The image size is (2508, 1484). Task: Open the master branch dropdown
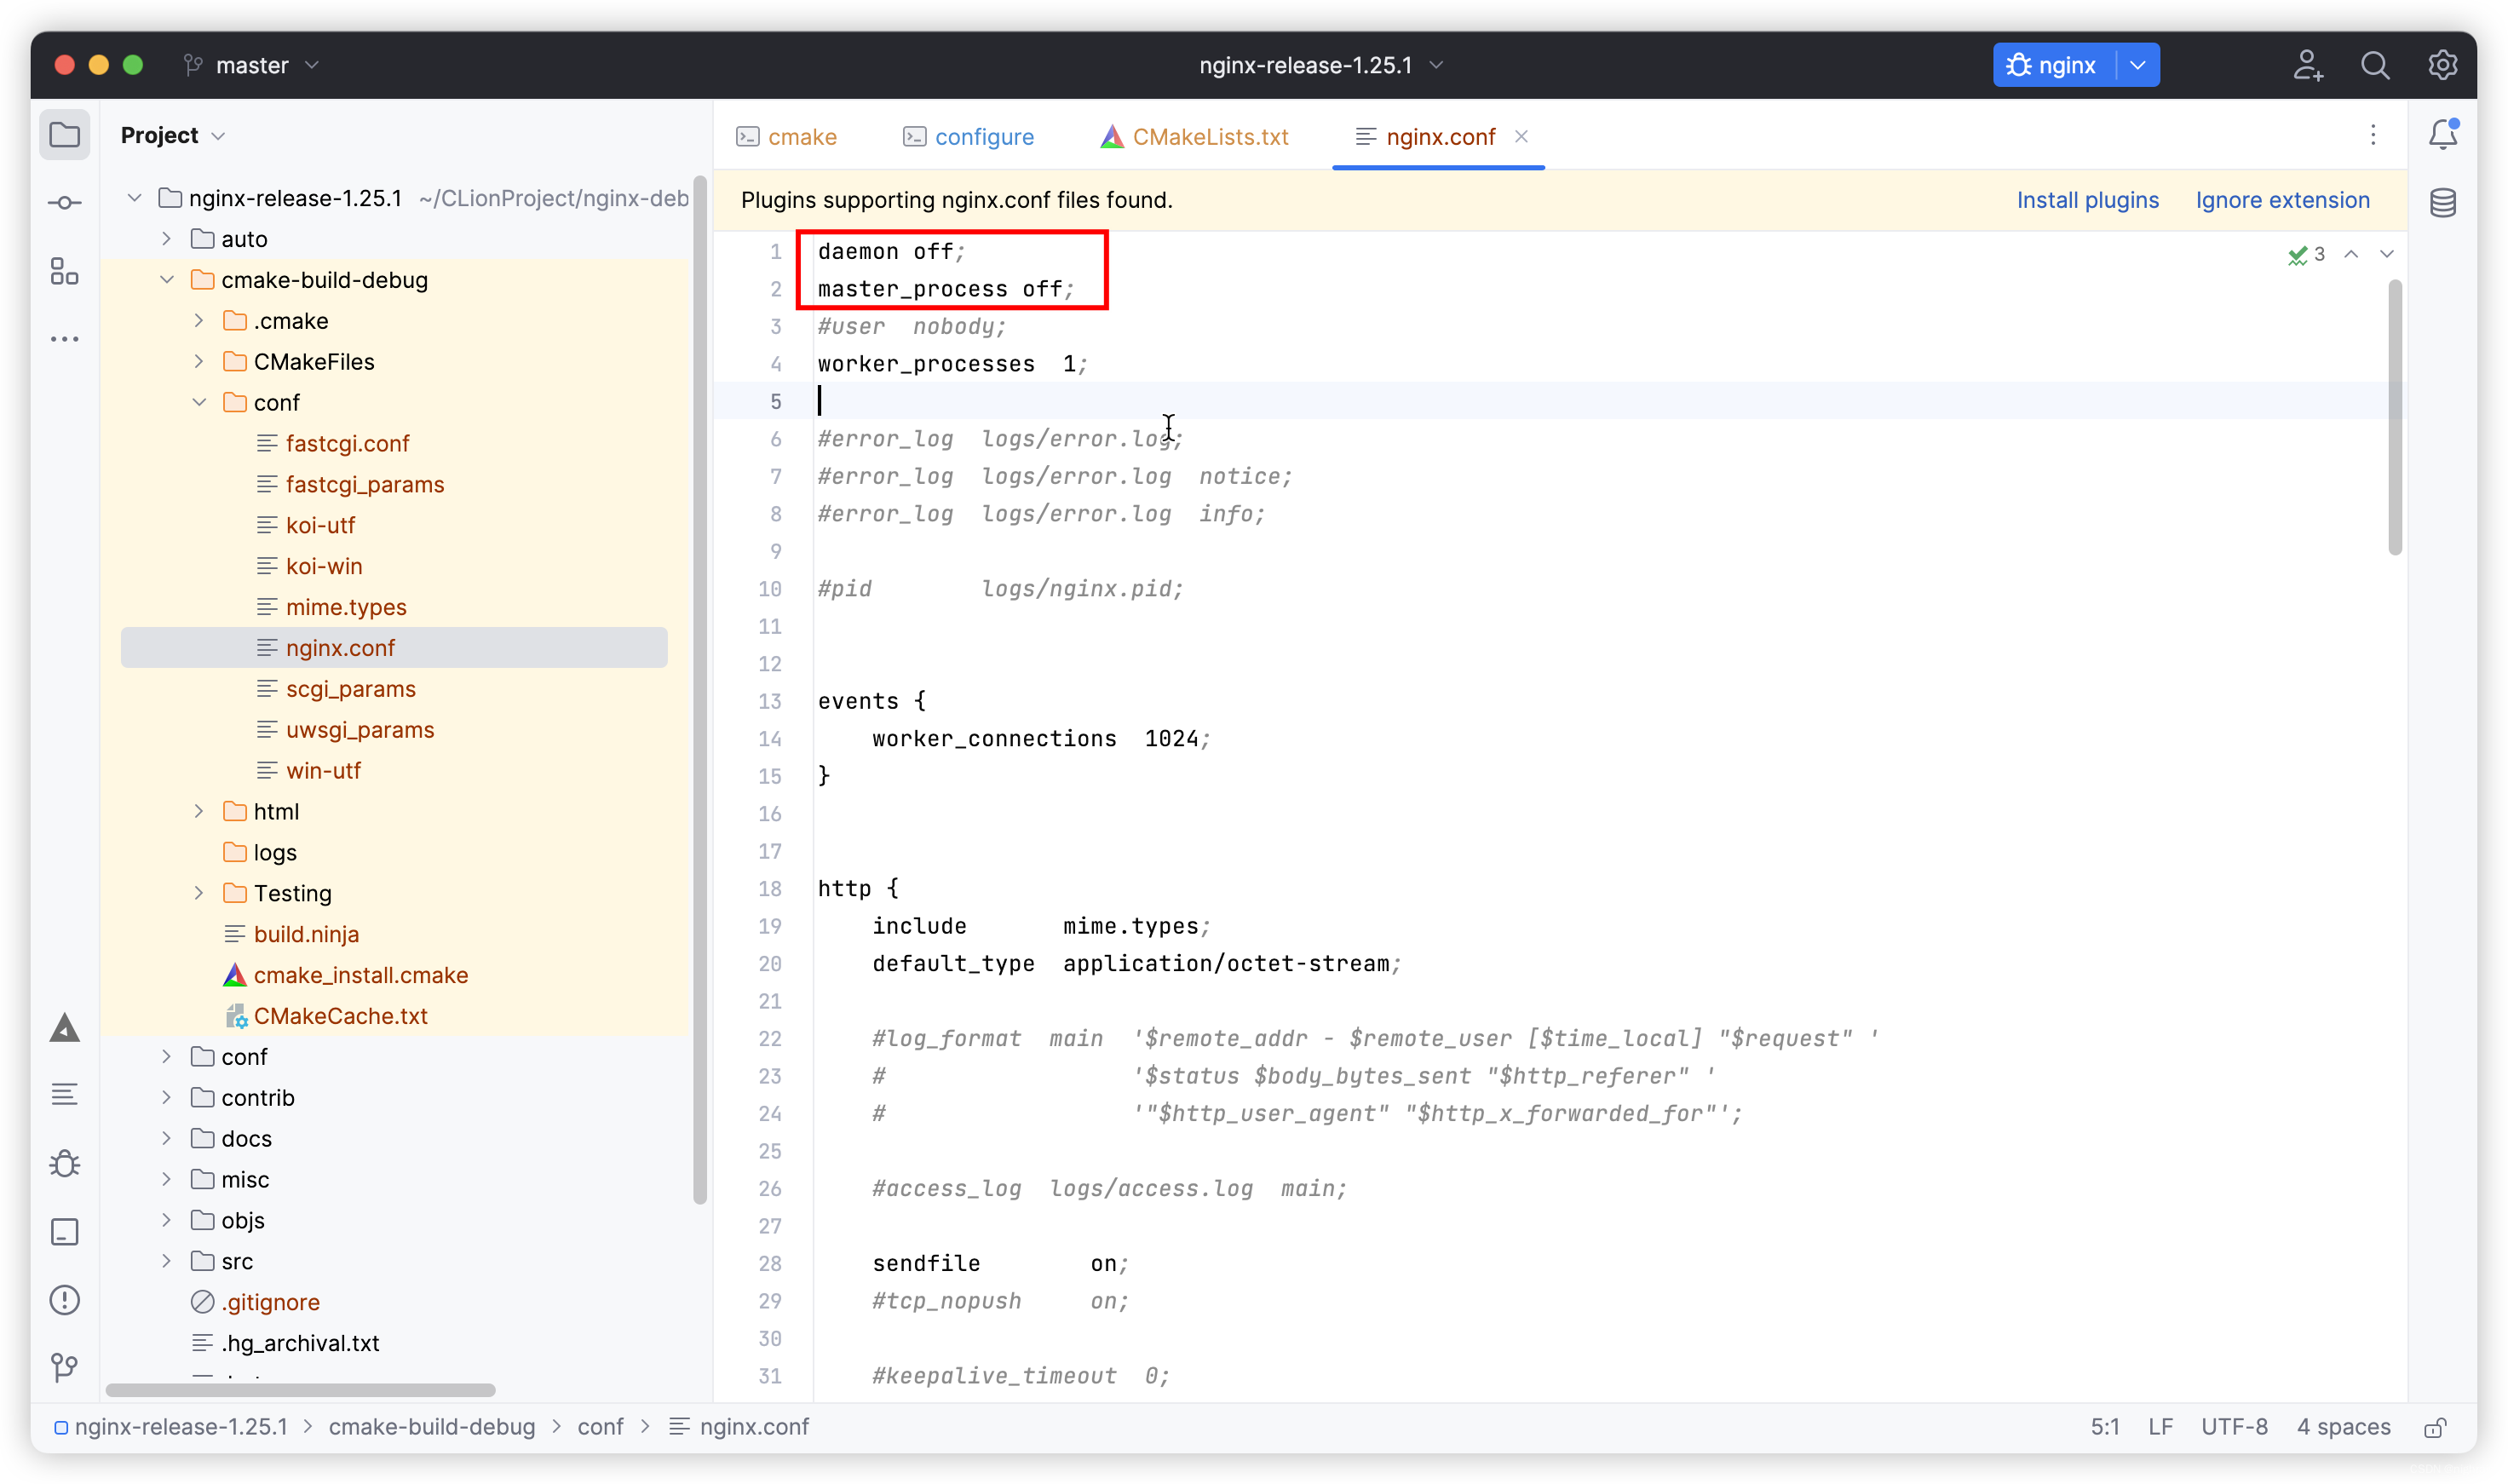(252, 65)
